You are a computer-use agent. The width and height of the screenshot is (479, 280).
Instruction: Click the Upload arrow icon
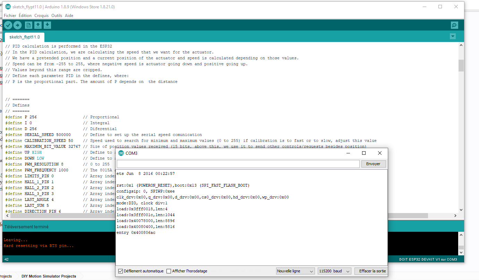(x=17, y=25)
